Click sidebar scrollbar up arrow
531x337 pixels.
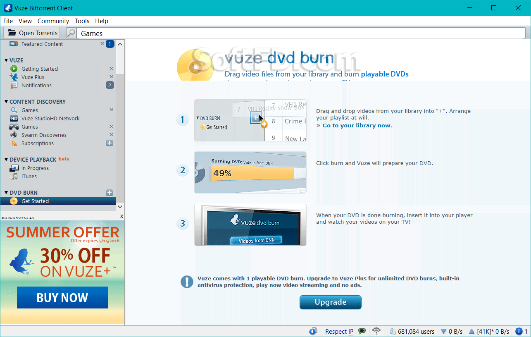(120, 43)
